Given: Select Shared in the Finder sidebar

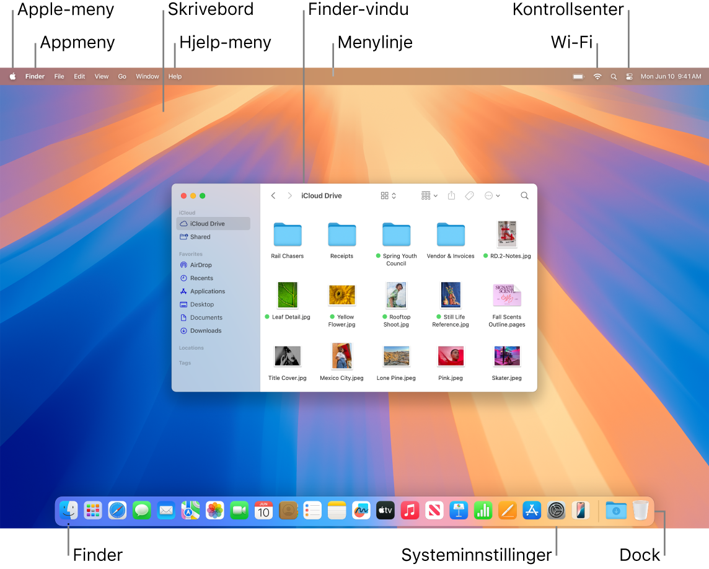Looking at the screenshot, I should point(213,237).
